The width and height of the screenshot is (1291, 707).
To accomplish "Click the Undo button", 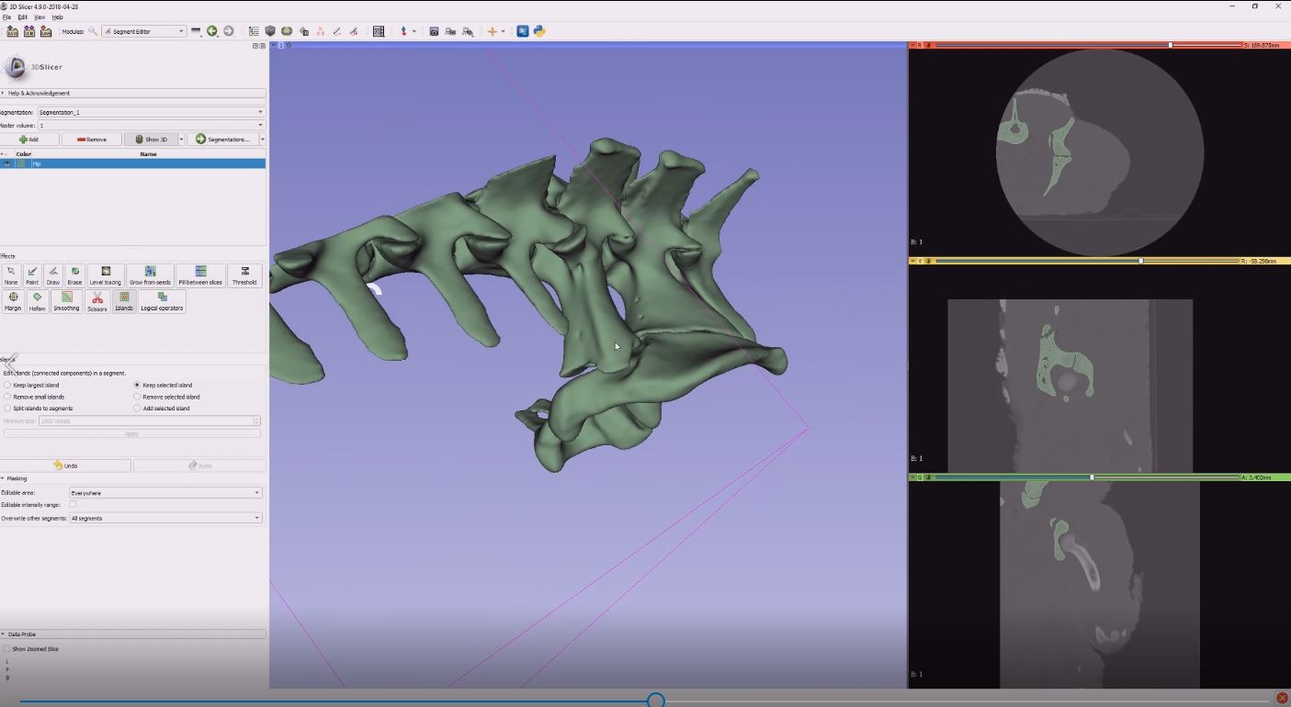I will coord(66,466).
